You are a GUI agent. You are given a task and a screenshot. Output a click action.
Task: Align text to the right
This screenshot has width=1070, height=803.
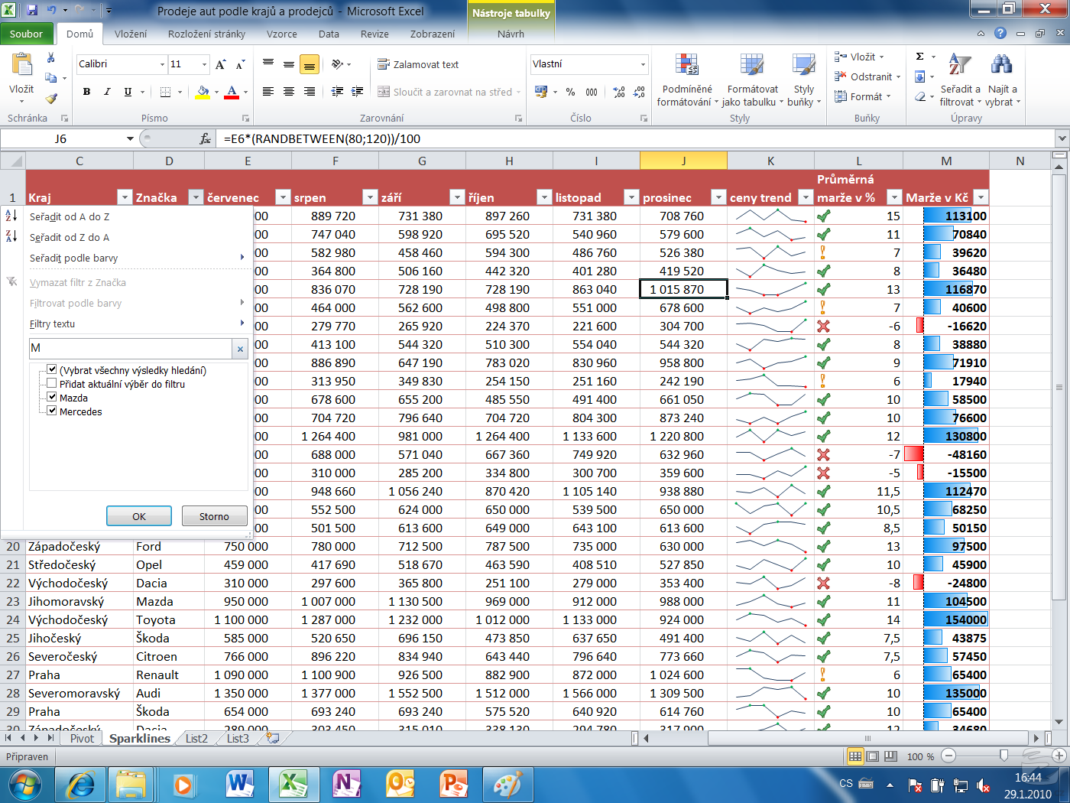click(x=310, y=92)
